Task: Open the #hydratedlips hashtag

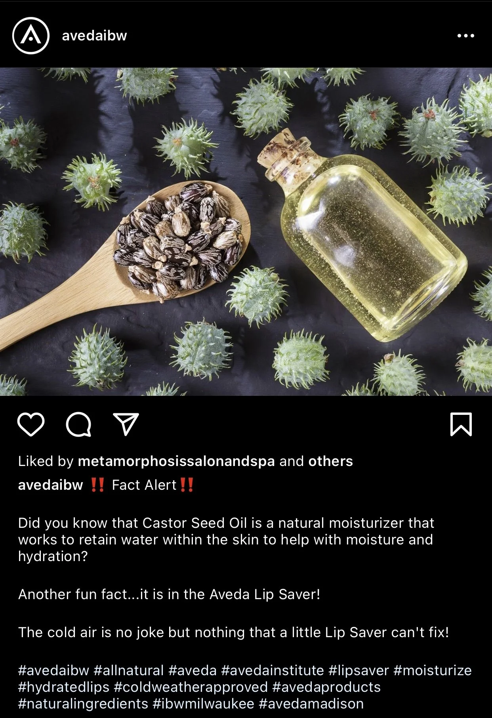Action: tap(64, 687)
